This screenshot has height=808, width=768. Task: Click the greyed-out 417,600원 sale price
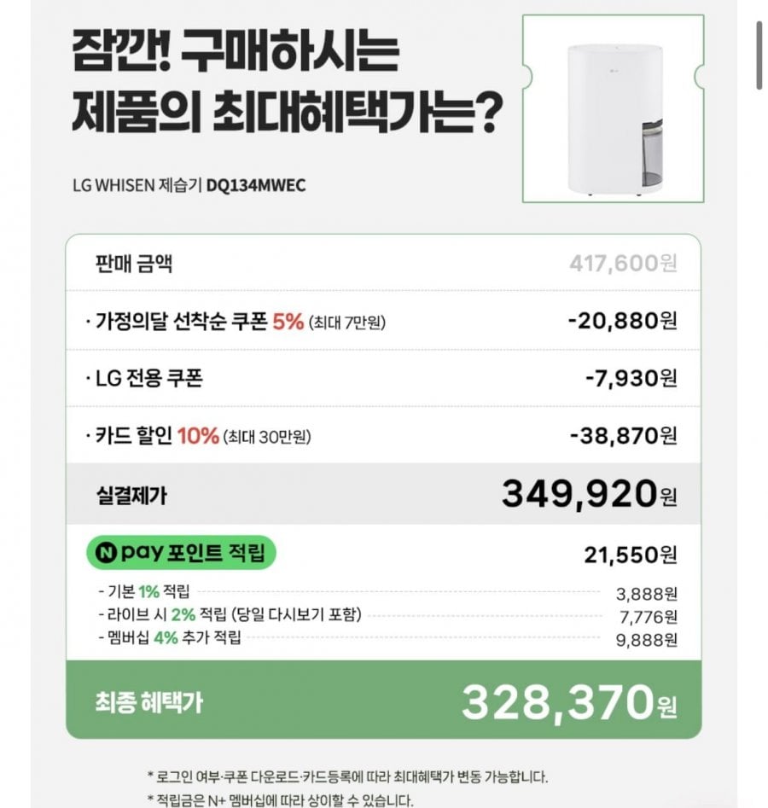623,262
